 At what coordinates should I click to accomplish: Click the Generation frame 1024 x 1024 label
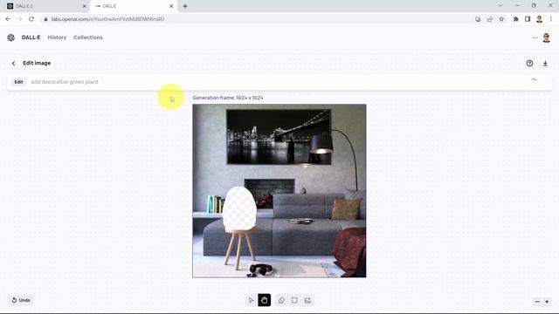coord(228,98)
